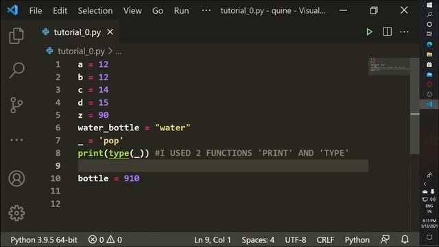Open Windows Start menu

click(429, 5)
